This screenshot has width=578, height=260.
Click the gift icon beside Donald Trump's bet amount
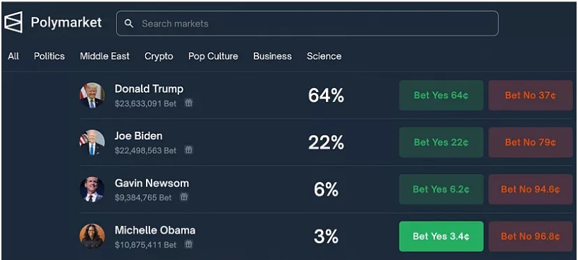pos(188,103)
